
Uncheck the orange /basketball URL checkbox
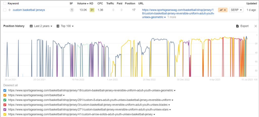(5, 95)
